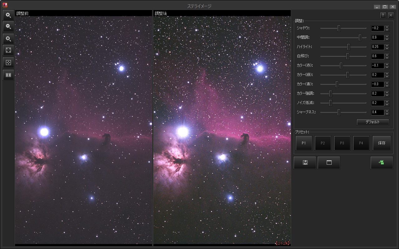Click the ハイライト slider handle

point(349,47)
